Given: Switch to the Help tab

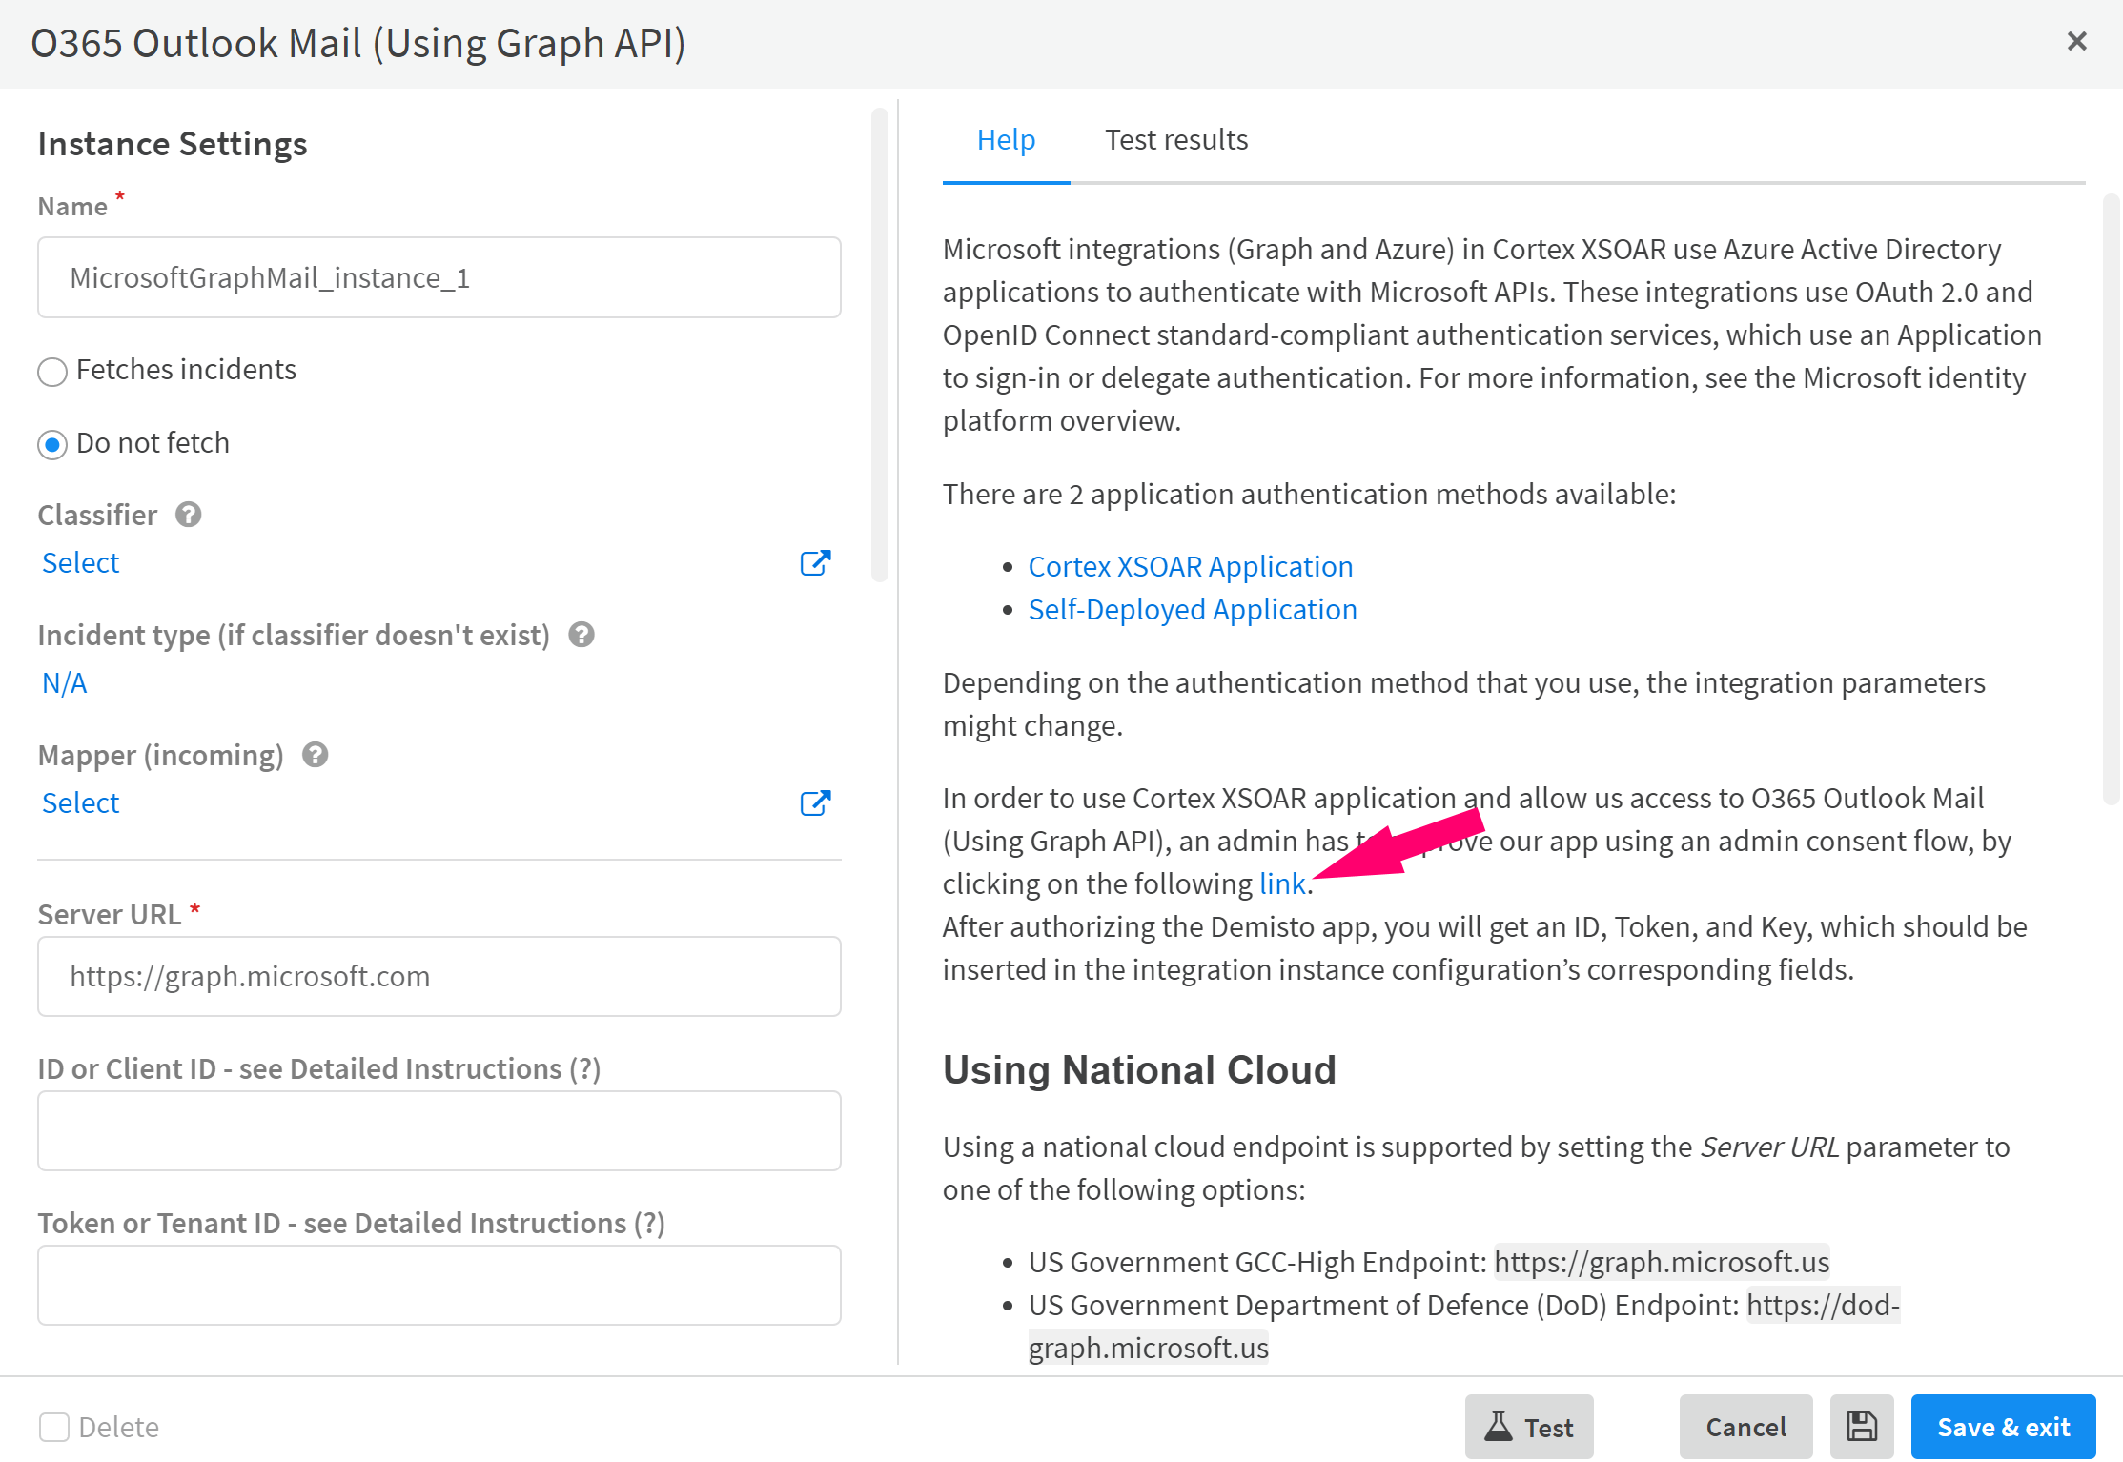Looking at the screenshot, I should coord(1006,140).
